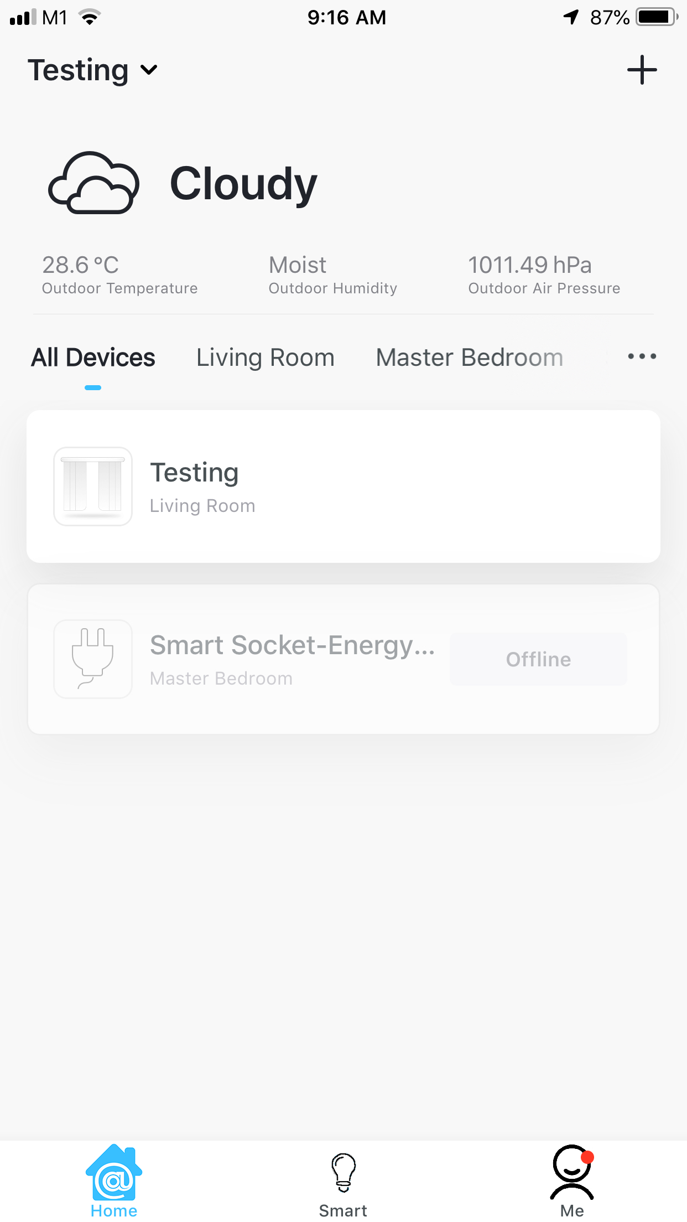
Task: Open the Smart Socket-Energy device card
Action: (x=343, y=659)
